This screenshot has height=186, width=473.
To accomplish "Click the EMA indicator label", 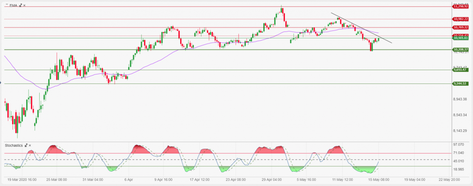I will 13,5.
